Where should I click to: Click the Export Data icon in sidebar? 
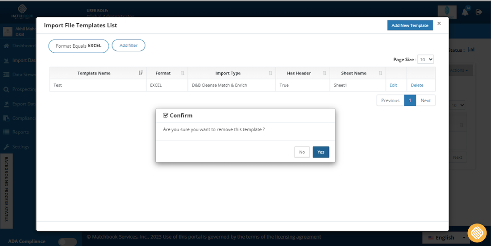tap(6, 104)
